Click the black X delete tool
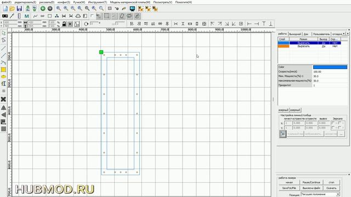Viewport: 351px width, 197px height. coord(3,99)
